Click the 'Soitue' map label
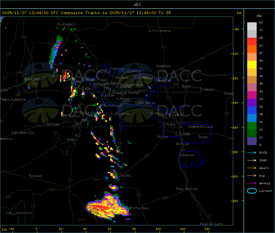 pyautogui.click(x=162, y=137)
